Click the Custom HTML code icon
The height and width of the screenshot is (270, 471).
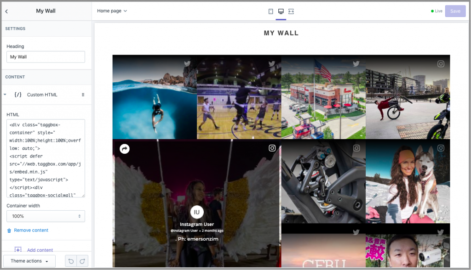[x=18, y=95]
